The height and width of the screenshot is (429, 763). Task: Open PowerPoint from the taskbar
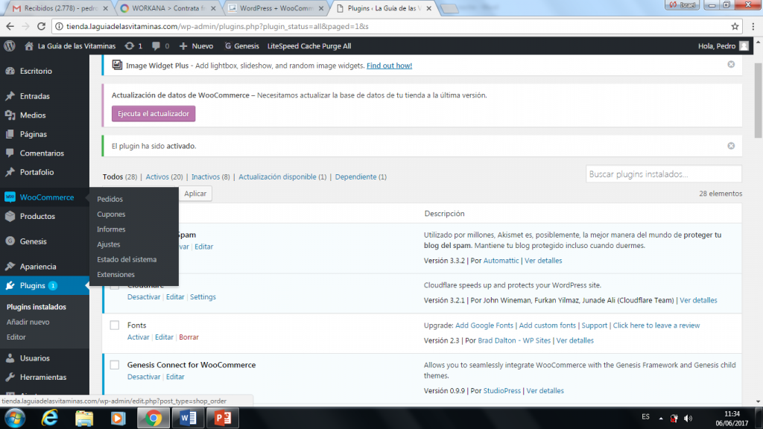point(223,419)
